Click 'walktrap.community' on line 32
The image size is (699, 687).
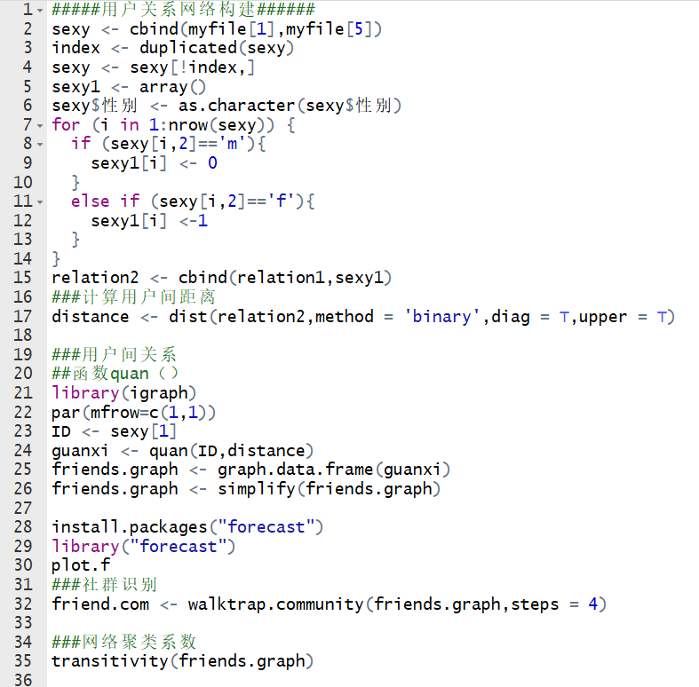click(275, 604)
